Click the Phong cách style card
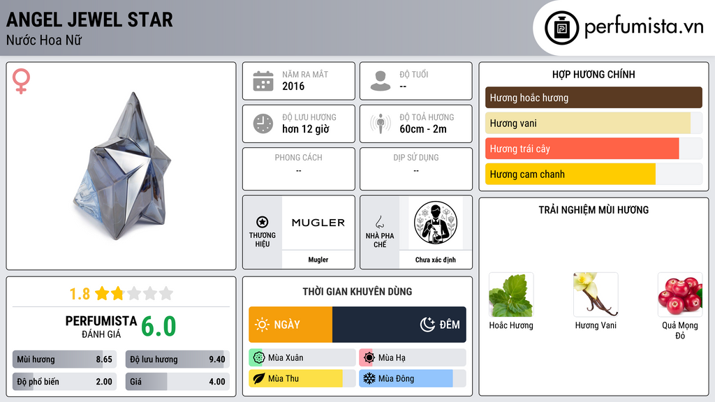715x402 pixels. tap(299, 169)
